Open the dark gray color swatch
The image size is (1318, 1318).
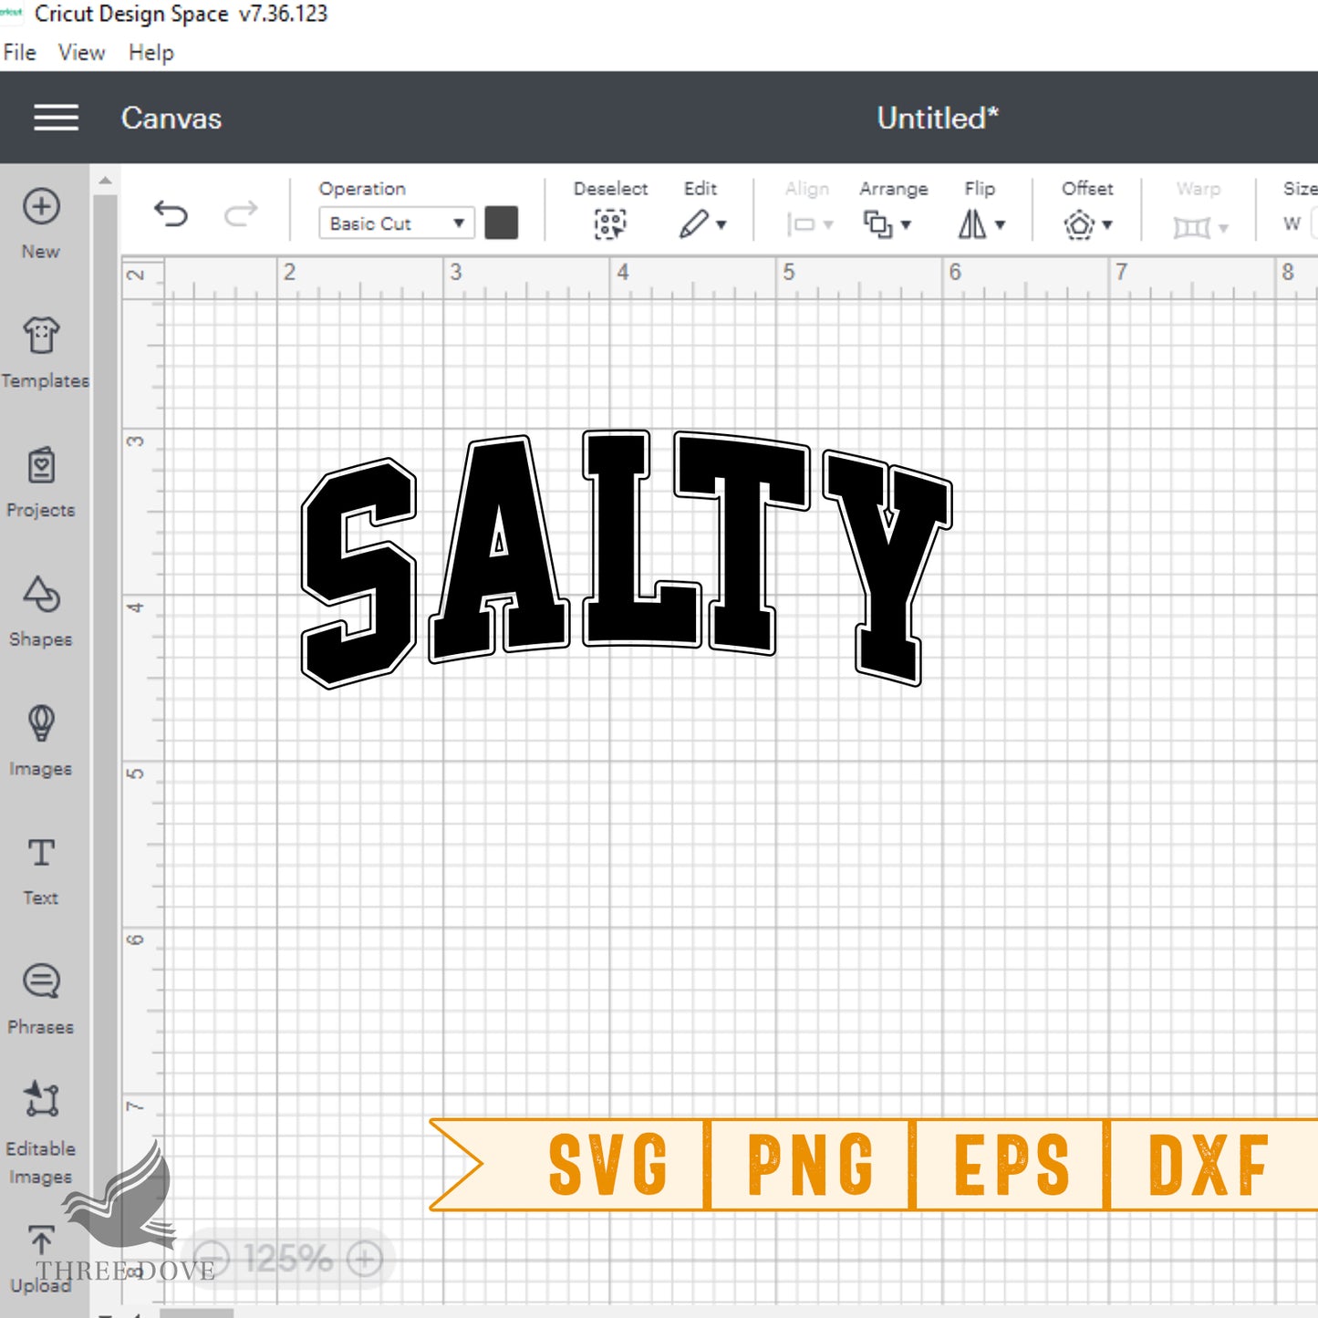(x=502, y=223)
